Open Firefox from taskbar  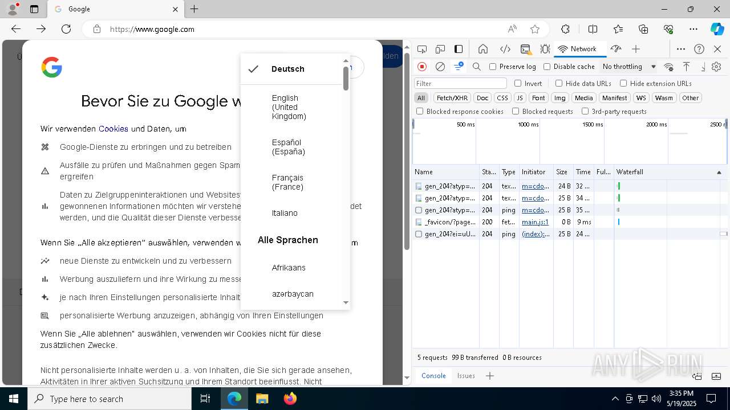click(x=290, y=399)
